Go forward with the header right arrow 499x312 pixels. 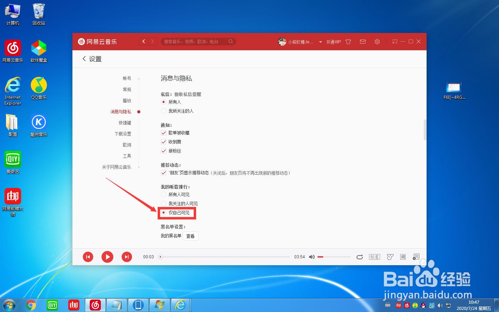pos(153,42)
